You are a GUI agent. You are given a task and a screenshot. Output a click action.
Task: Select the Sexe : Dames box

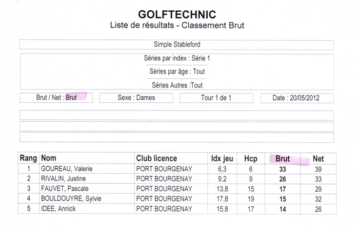(x=136, y=98)
